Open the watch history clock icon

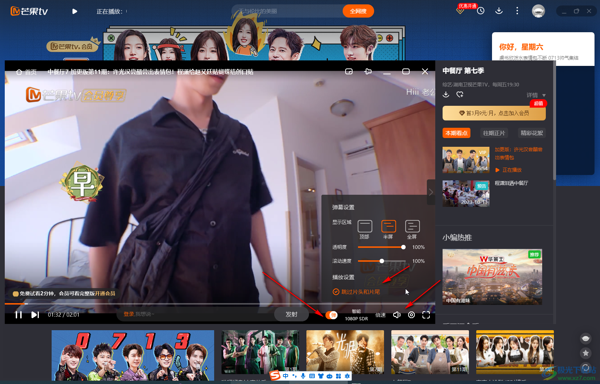[481, 11]
